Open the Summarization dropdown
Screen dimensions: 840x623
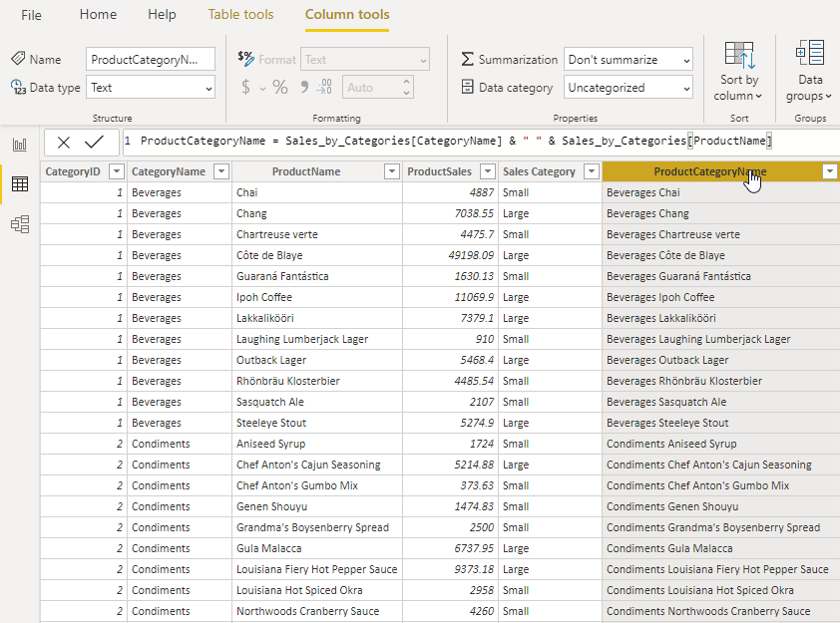click(628, 60)
